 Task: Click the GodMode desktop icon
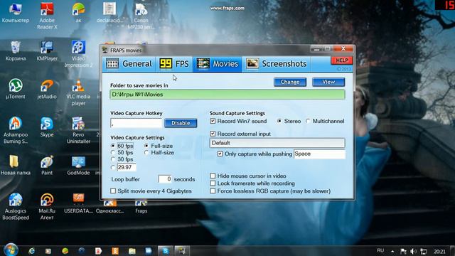(x=78, y=165)
